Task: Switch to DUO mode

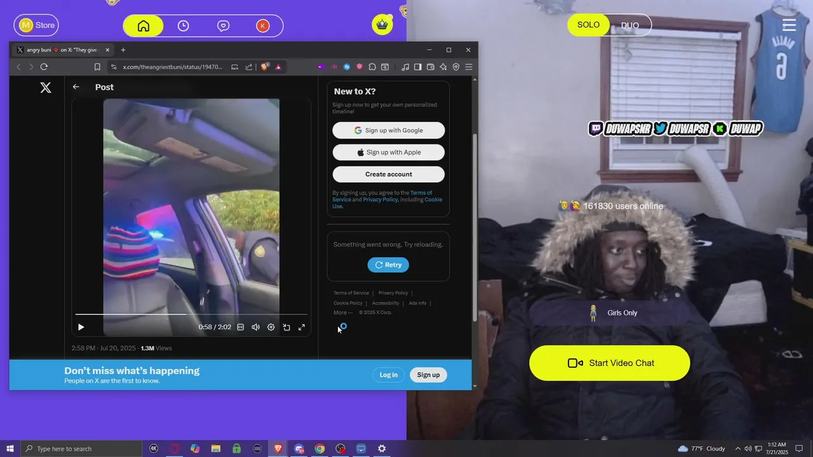Action: pos(630,25)
